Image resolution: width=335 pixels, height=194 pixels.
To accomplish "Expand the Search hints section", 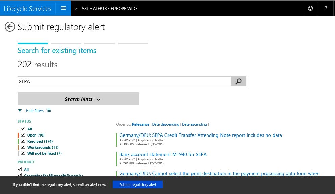I will 78,99.
